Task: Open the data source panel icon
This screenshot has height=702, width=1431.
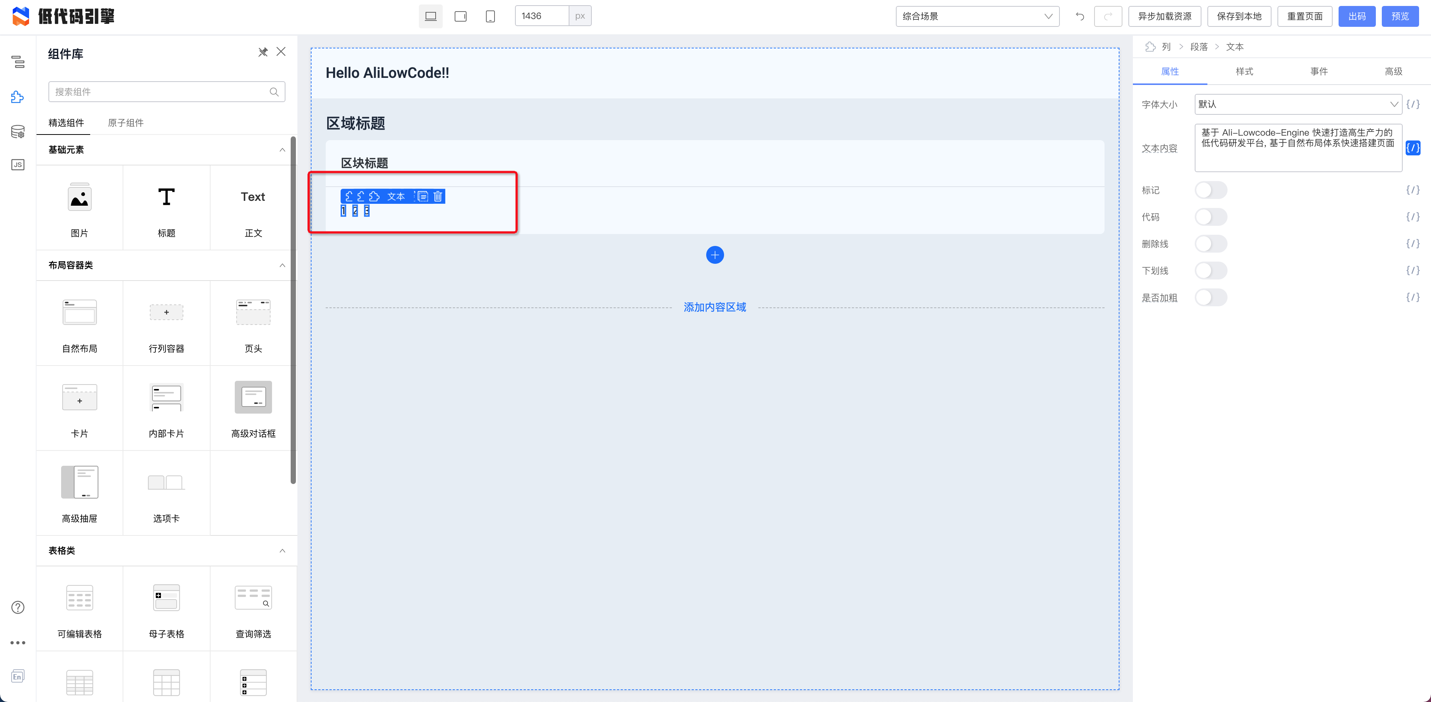Action: click(x=18, y=132)
